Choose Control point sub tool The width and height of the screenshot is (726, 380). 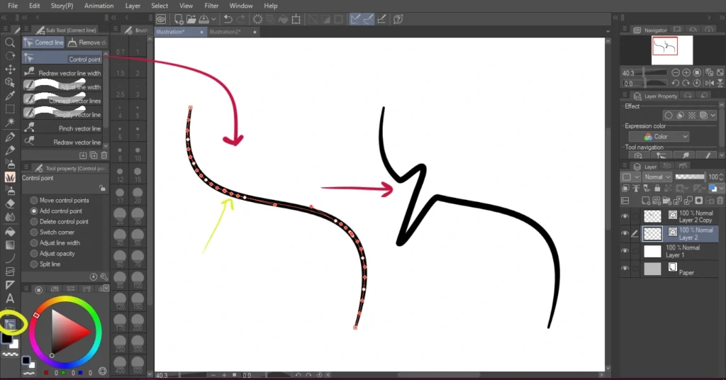pyautogui.click(x=63, y=59)
